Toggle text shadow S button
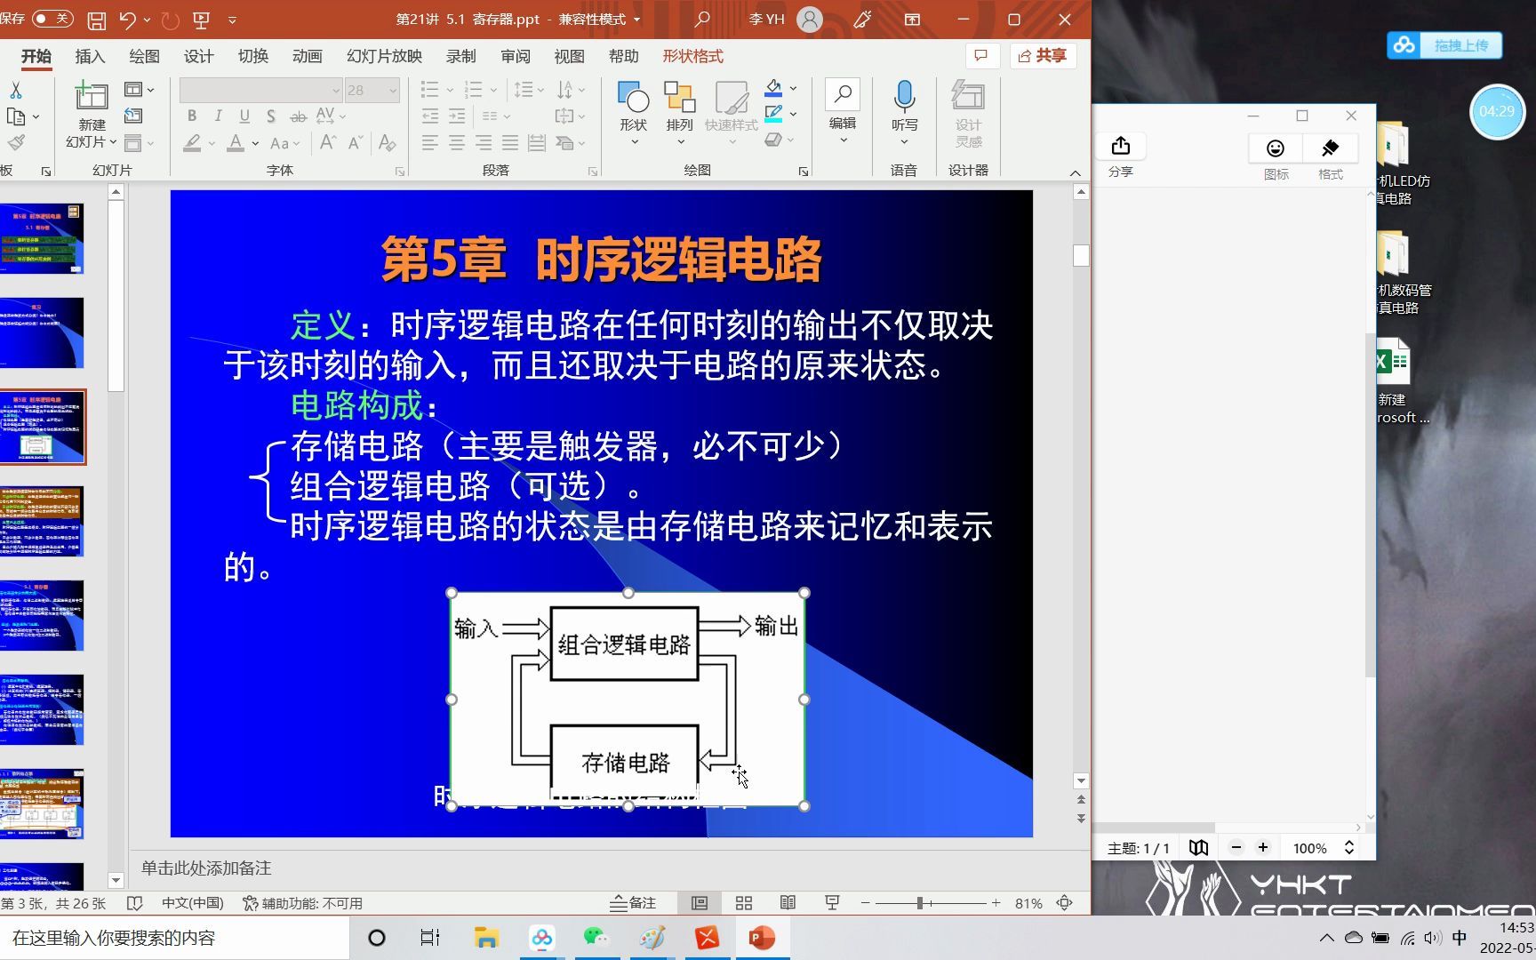Screen dimensions: 1536x960 [x=271, y=116]
